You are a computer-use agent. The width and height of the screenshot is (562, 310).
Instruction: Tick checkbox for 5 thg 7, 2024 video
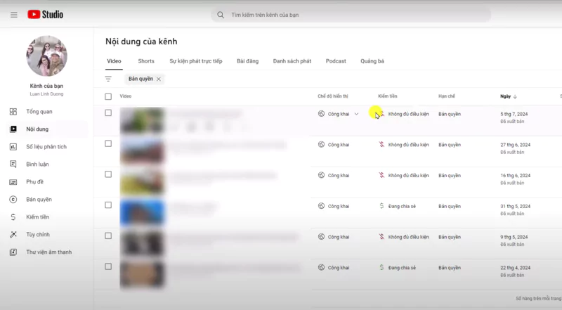click(108, 113)
